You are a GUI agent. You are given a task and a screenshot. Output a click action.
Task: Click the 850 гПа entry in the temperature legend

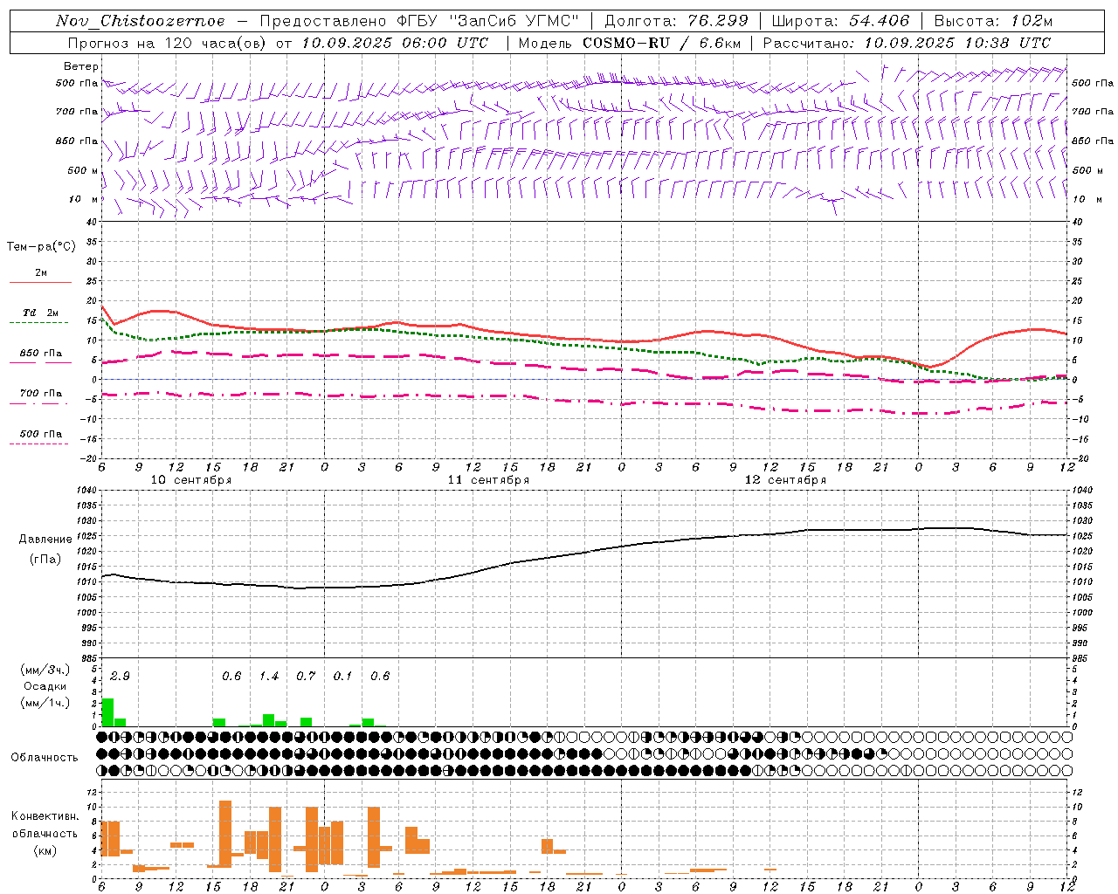pyautogui.click(x=40, y=354)
